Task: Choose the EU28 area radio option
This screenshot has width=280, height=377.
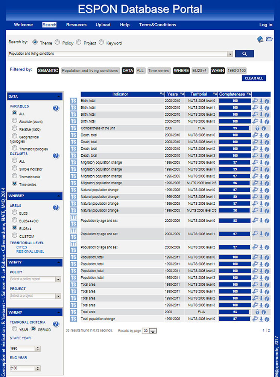Action: point(15,213)
